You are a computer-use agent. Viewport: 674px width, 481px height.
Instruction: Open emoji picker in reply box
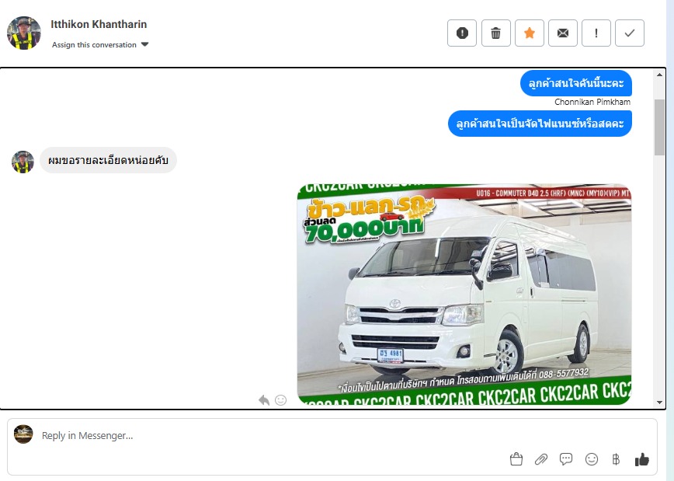tap(592, 459)
